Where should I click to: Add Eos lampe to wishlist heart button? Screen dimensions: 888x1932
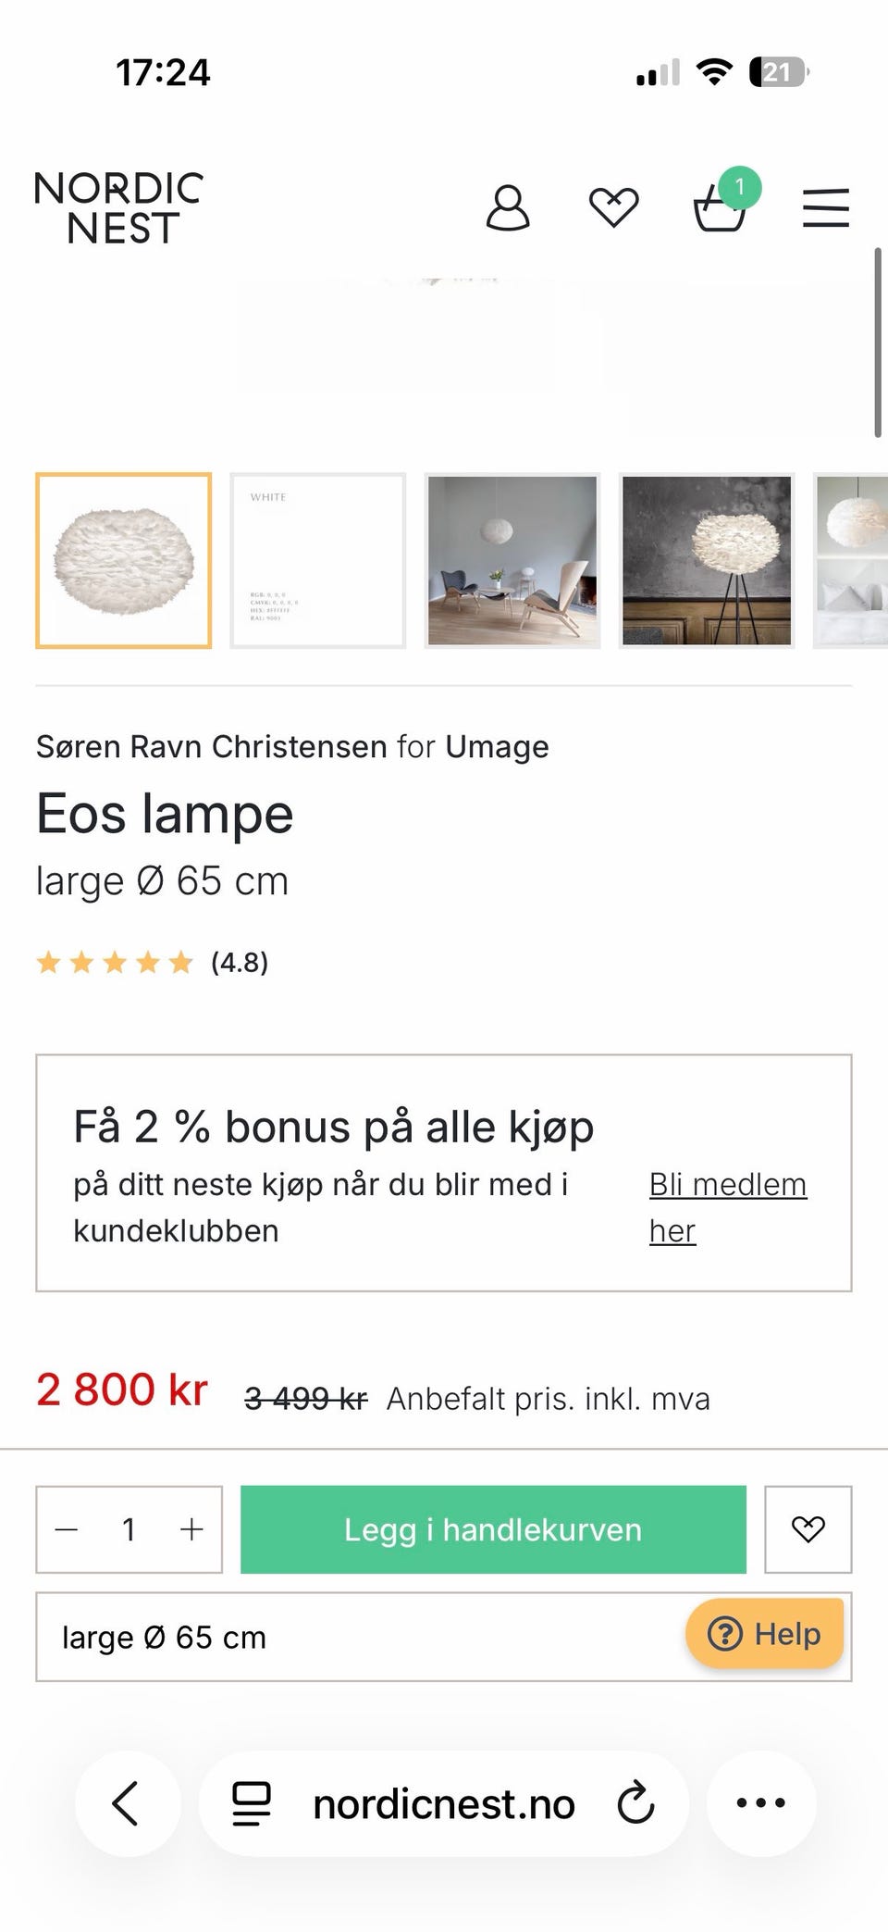(808, 1529)
